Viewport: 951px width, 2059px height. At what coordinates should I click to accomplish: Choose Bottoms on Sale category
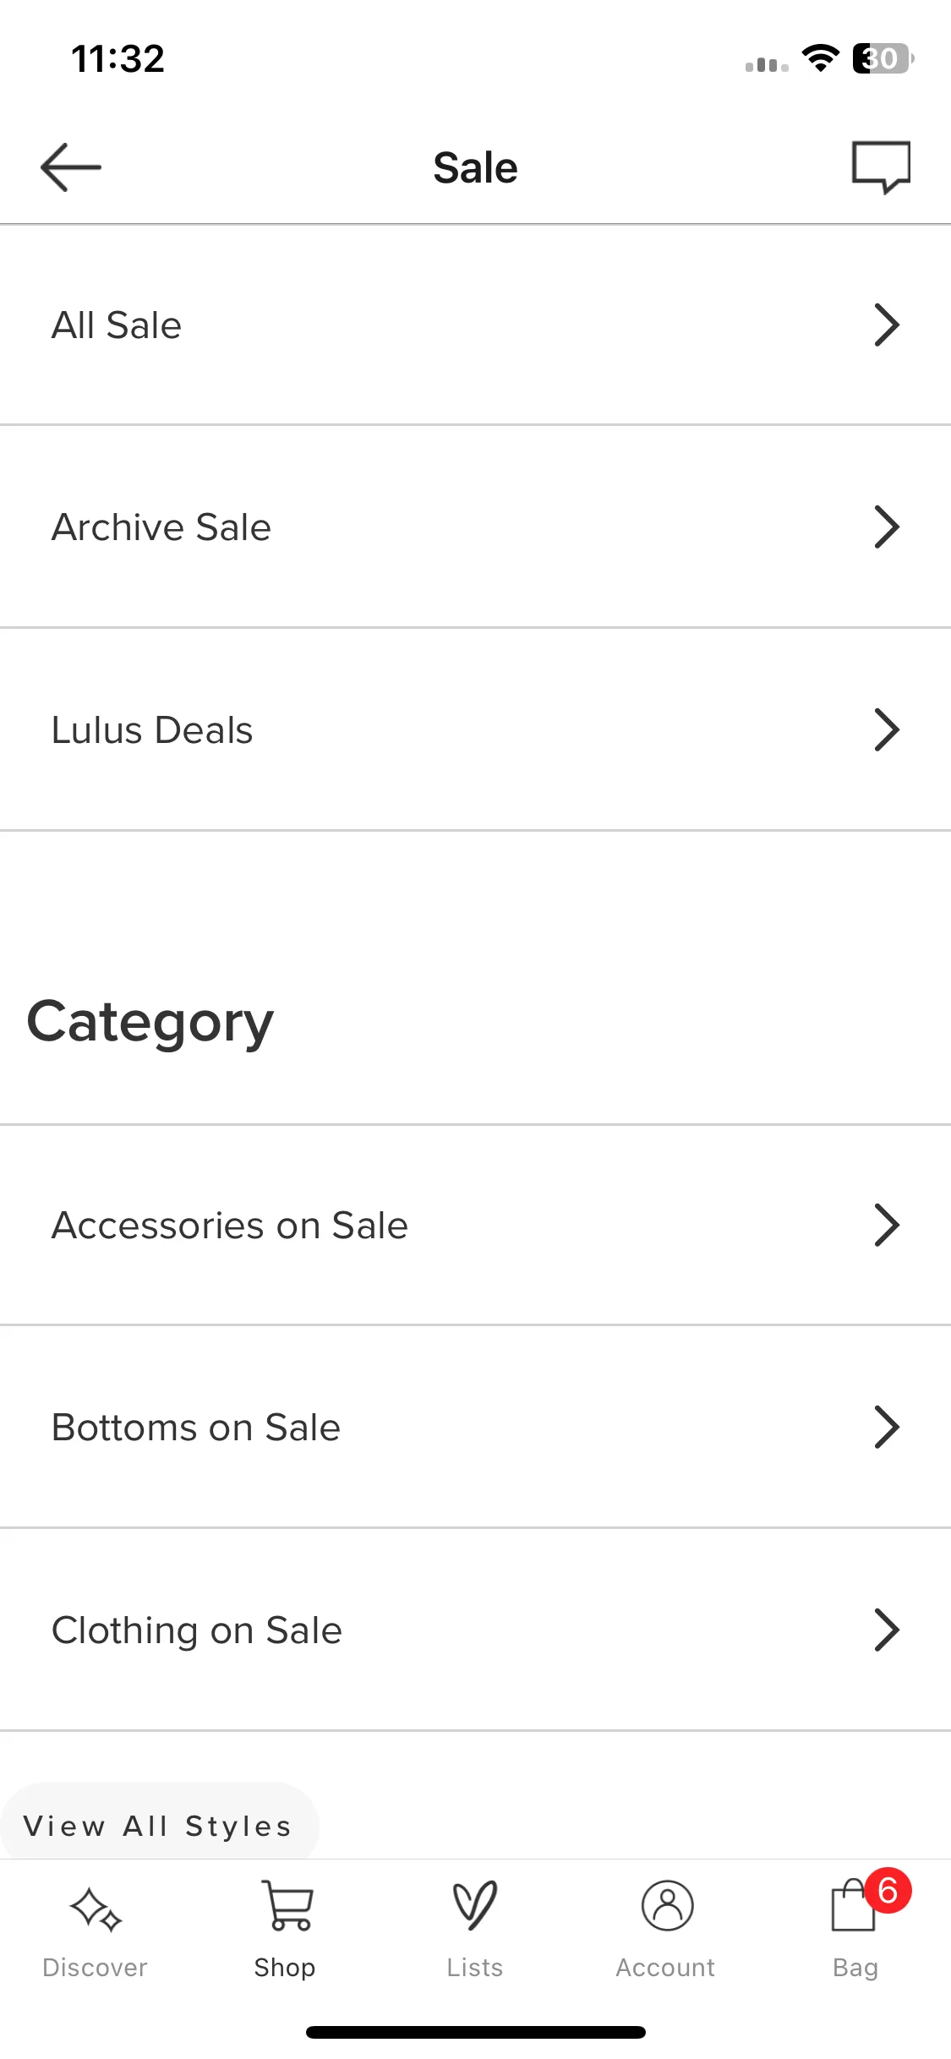[475, 1428]
